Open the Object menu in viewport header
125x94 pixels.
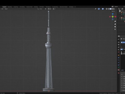(6, 9)
